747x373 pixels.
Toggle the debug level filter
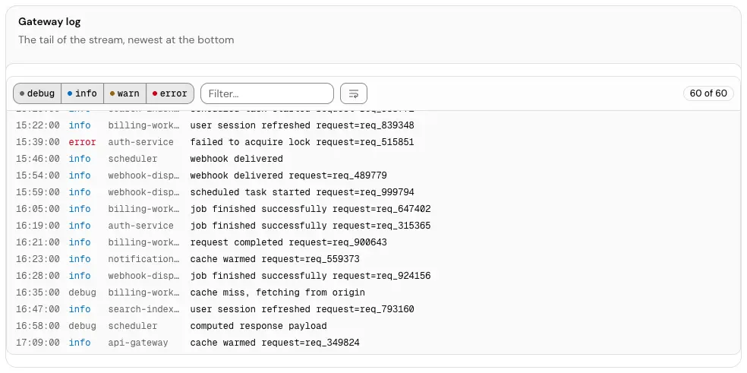coord(37,93)
